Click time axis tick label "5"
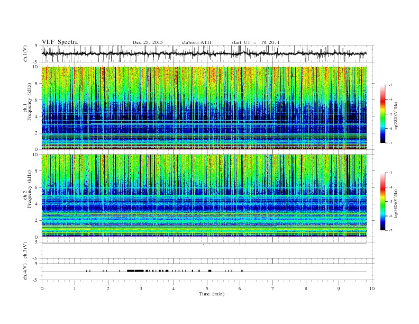This screenshot has height=324, width=419. [207, 289]
